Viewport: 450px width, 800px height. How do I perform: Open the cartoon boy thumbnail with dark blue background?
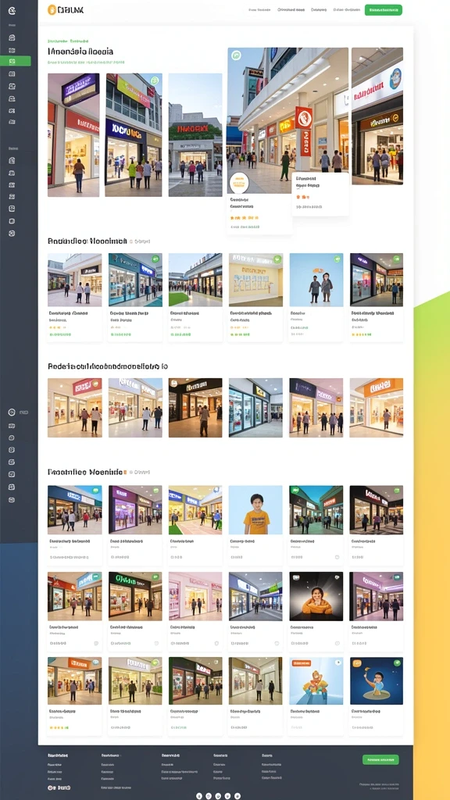[376, 680]
